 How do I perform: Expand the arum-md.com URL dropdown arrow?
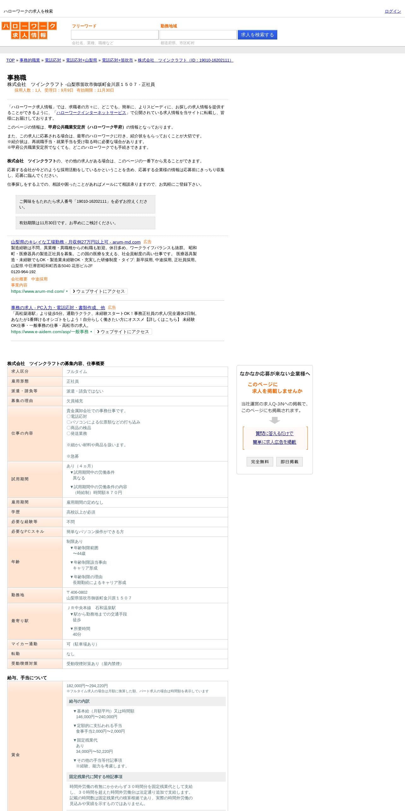(67, 291)
